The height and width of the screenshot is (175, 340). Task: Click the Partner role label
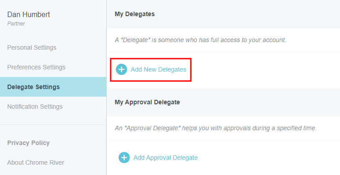(16, 24)
